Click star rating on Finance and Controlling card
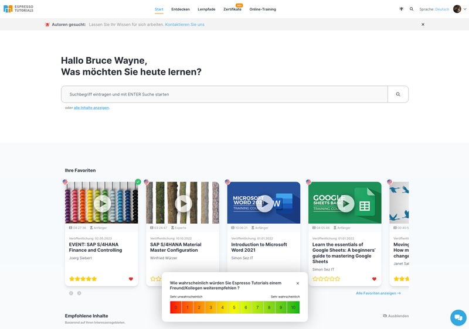The image size is (469, 329). (x=83, y=279)
